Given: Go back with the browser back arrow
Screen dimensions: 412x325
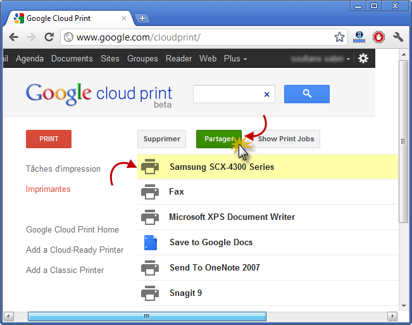Looking at the screenshot, I should pos(14,37).
